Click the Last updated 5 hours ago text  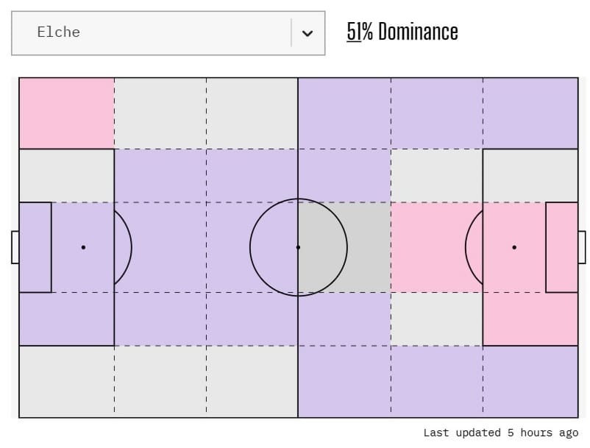point(500,433)
